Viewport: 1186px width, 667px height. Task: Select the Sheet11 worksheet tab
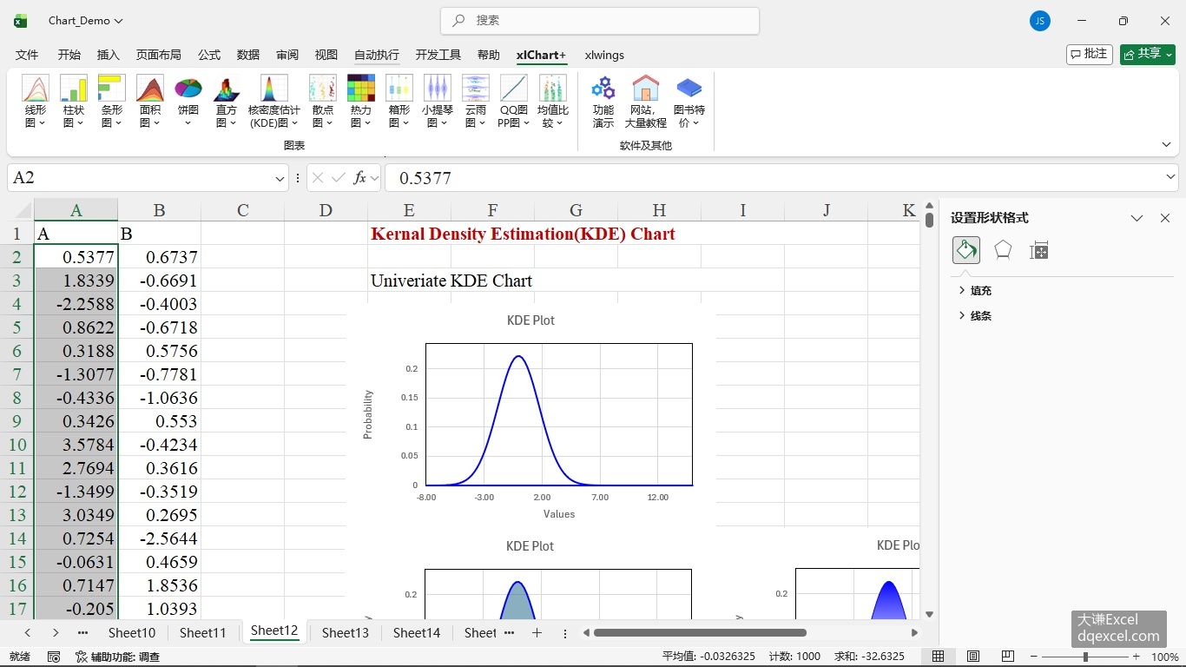[203, 633]
